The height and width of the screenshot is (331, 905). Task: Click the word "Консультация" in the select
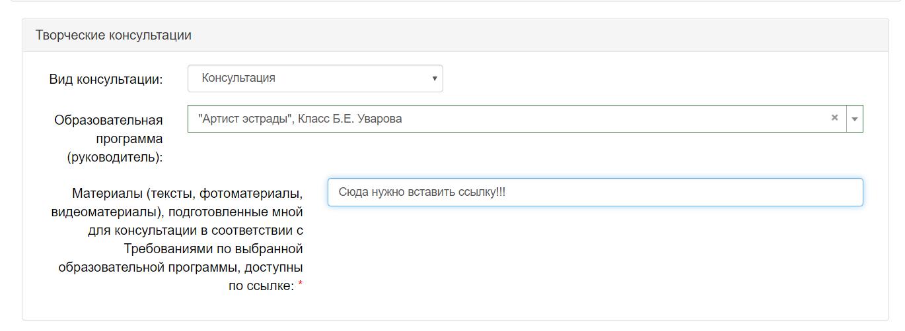coord(238,78)
